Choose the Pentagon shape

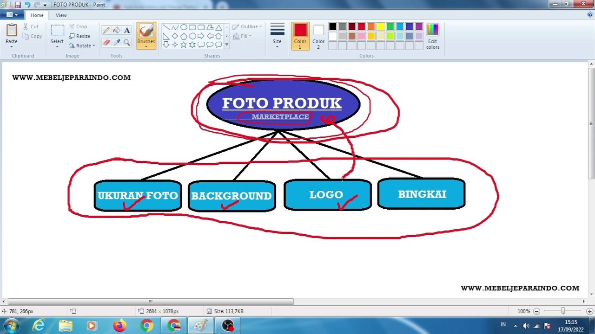coord(184,36)
